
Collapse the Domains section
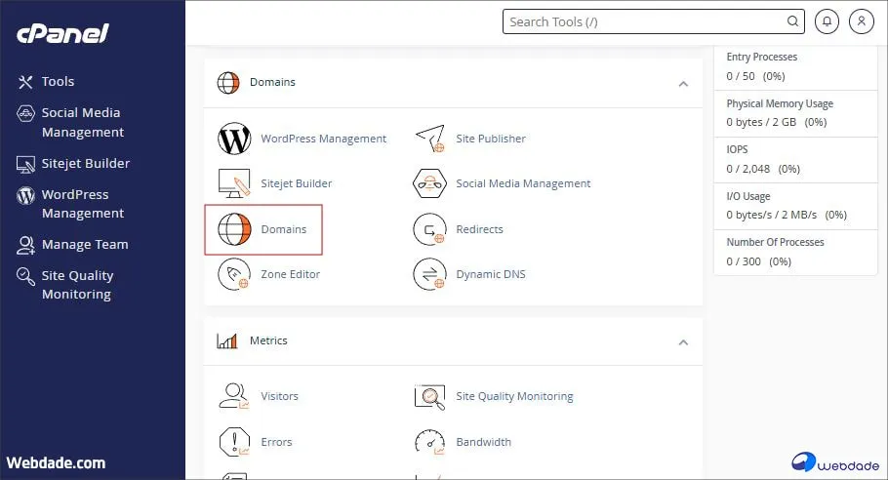[683, 84]
